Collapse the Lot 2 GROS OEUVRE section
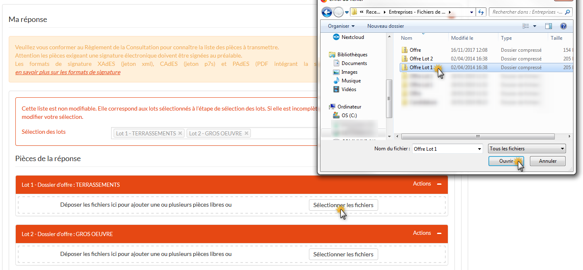 [x=439, y=233]
